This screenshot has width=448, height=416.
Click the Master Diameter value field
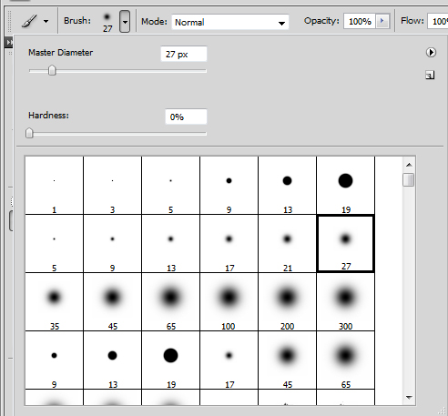184,54
